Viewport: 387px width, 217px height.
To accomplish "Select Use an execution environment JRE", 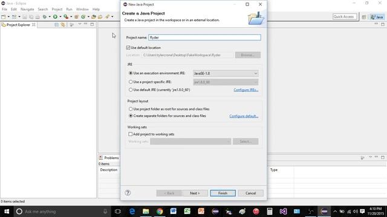I will [131, 73].
